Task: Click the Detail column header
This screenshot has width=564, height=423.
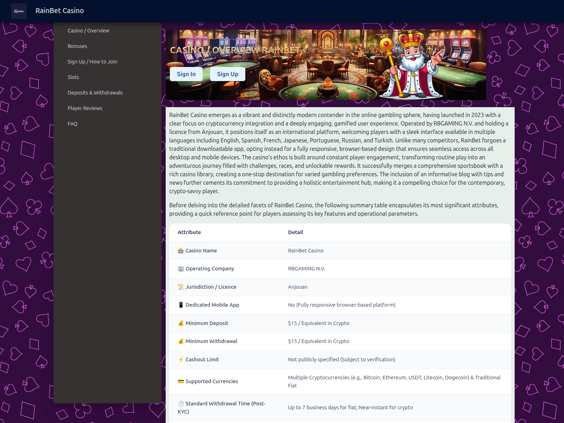Action: pyautogui.click(x=295, y=232)
